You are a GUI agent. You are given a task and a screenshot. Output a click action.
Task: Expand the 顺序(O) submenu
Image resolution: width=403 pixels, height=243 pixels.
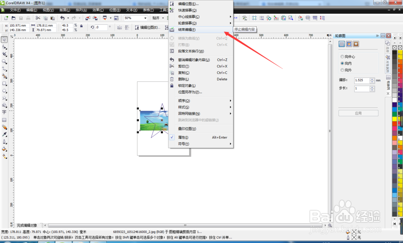coord(201,101)
